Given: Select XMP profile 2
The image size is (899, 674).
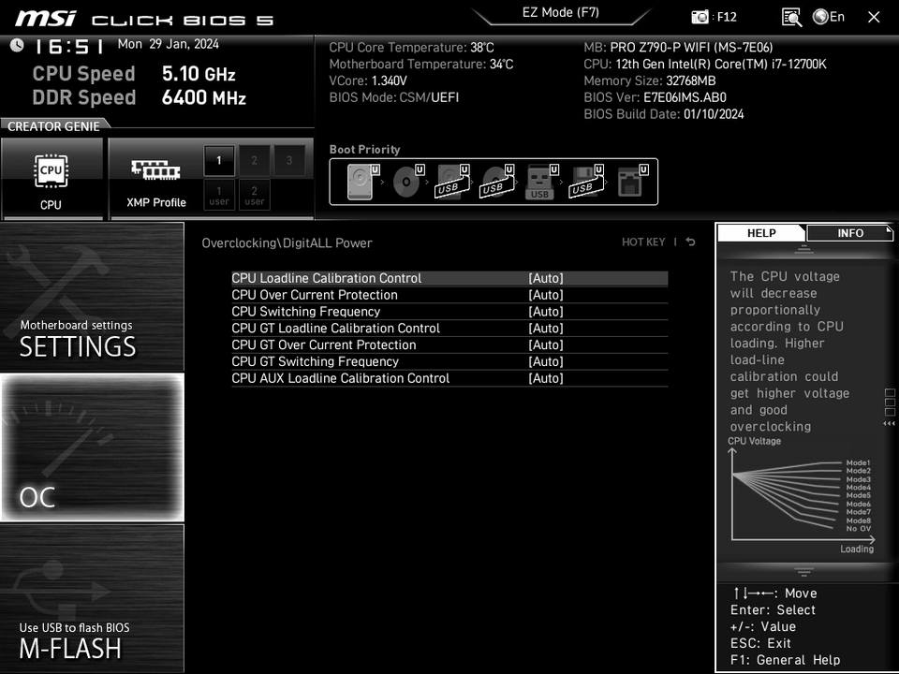Looking at the screenshot, I should coord(254,160).
